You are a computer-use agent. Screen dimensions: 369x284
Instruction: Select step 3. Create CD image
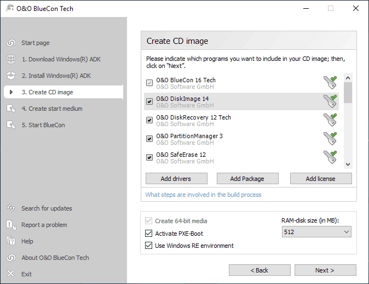point(64,92)
